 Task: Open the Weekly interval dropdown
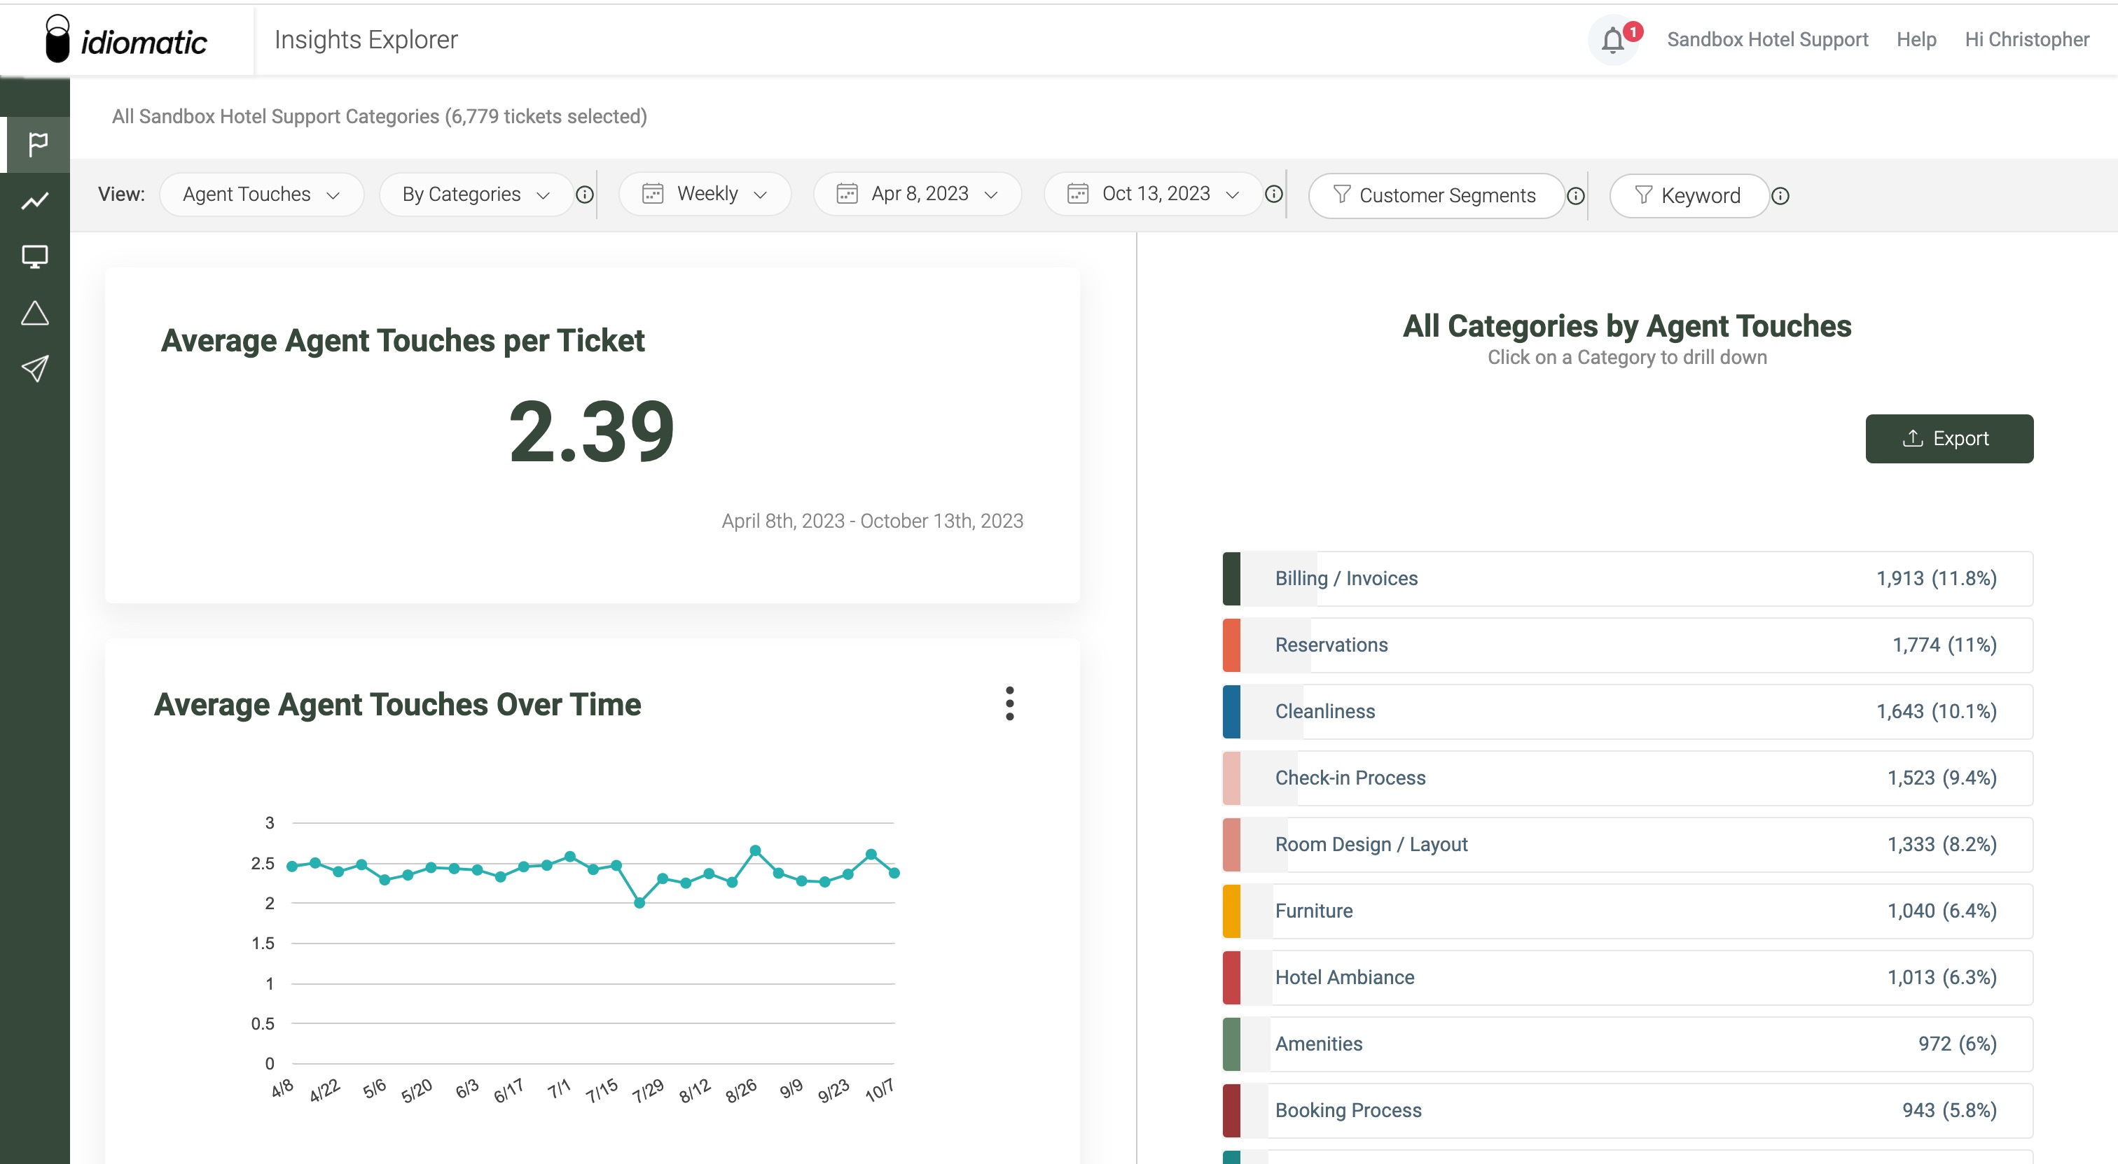pyautogui.click(x=705, y=194)
